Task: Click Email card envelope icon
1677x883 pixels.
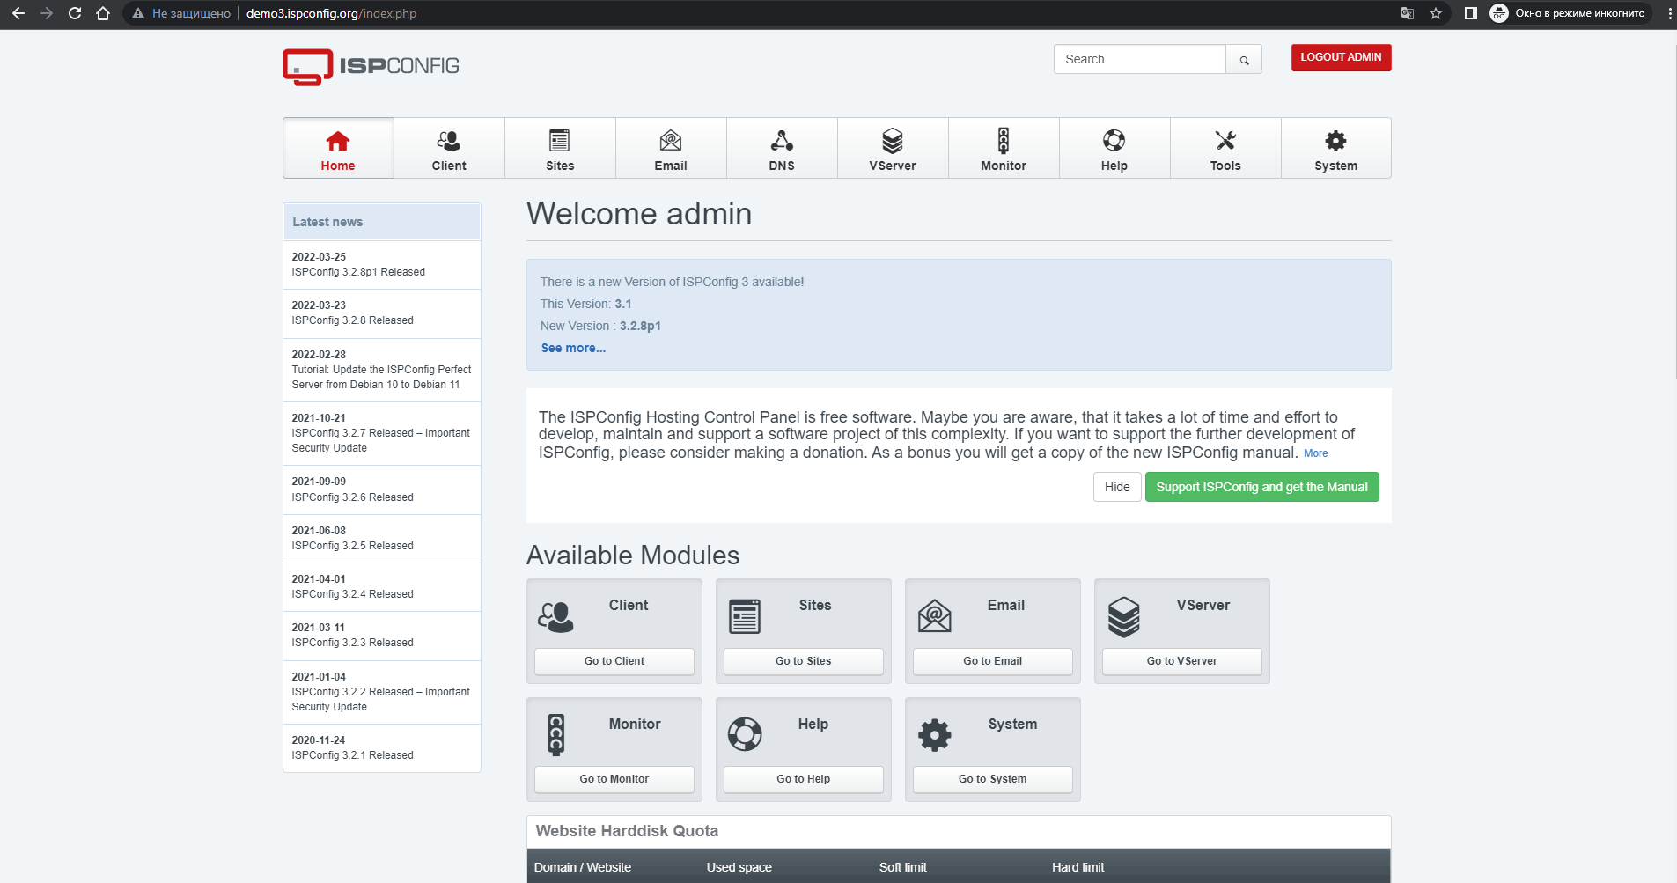Action: point(934,616)
